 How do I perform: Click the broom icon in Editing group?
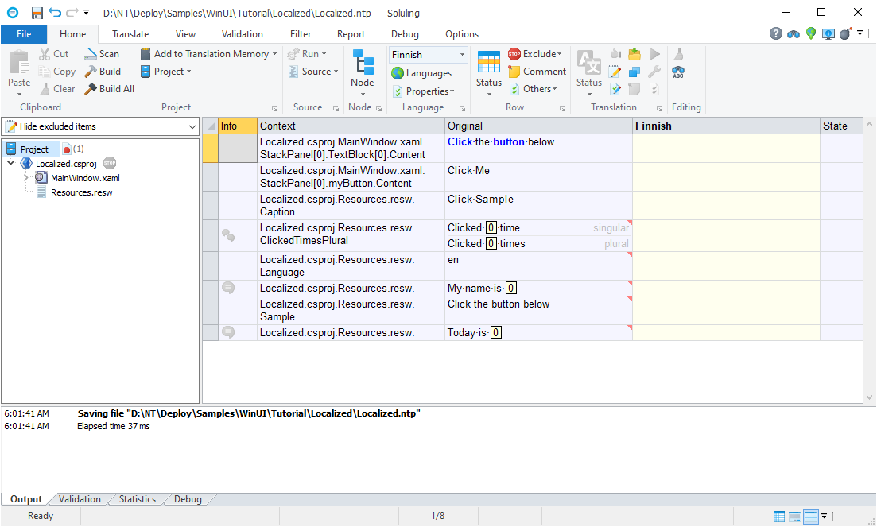(678, 54)
